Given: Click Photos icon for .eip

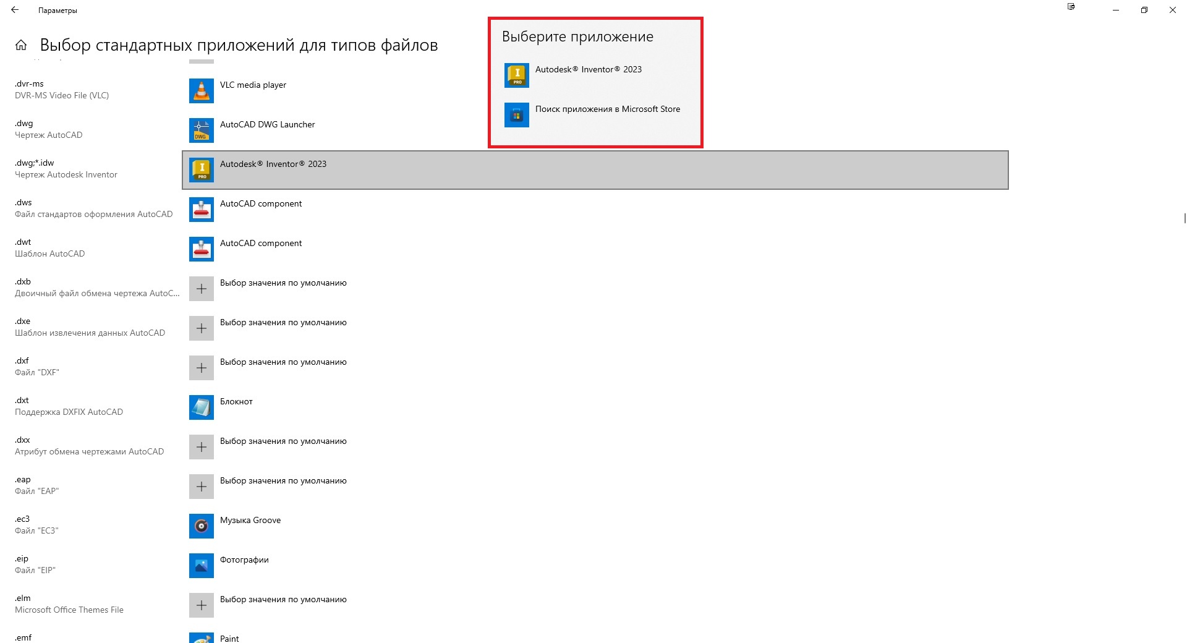Looking at the screenshot, I should (202, 566).
